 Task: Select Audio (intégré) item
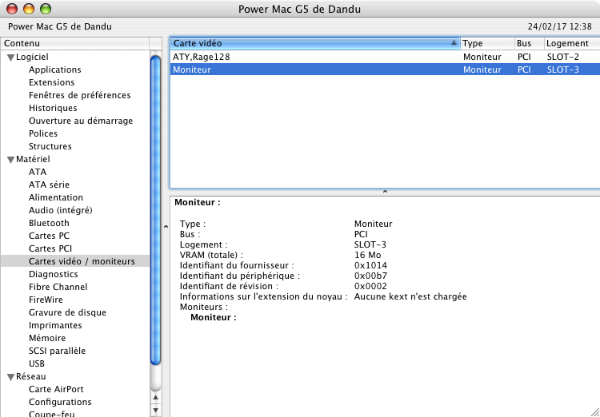point(61,210)
